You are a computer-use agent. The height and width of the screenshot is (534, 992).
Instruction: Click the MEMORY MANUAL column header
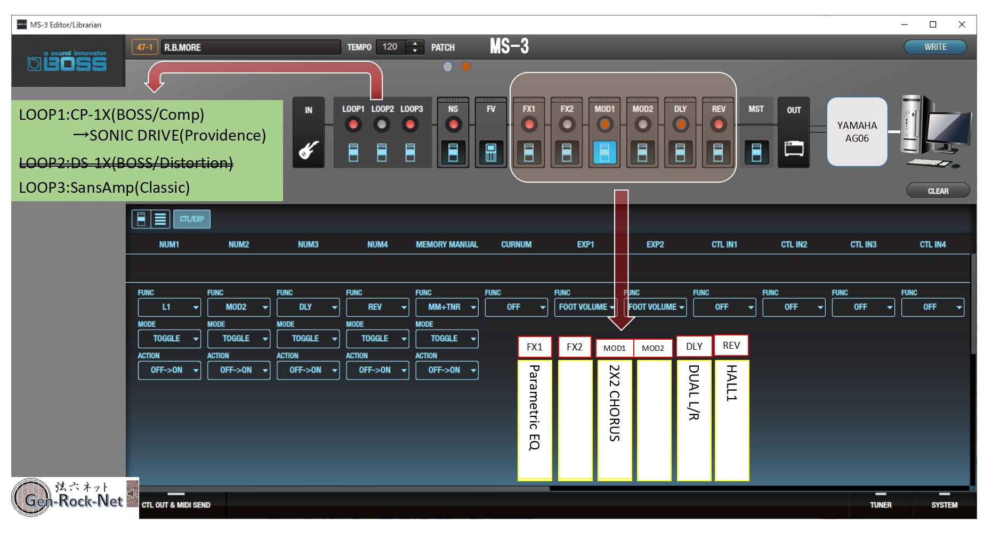[x=447, y=244]
